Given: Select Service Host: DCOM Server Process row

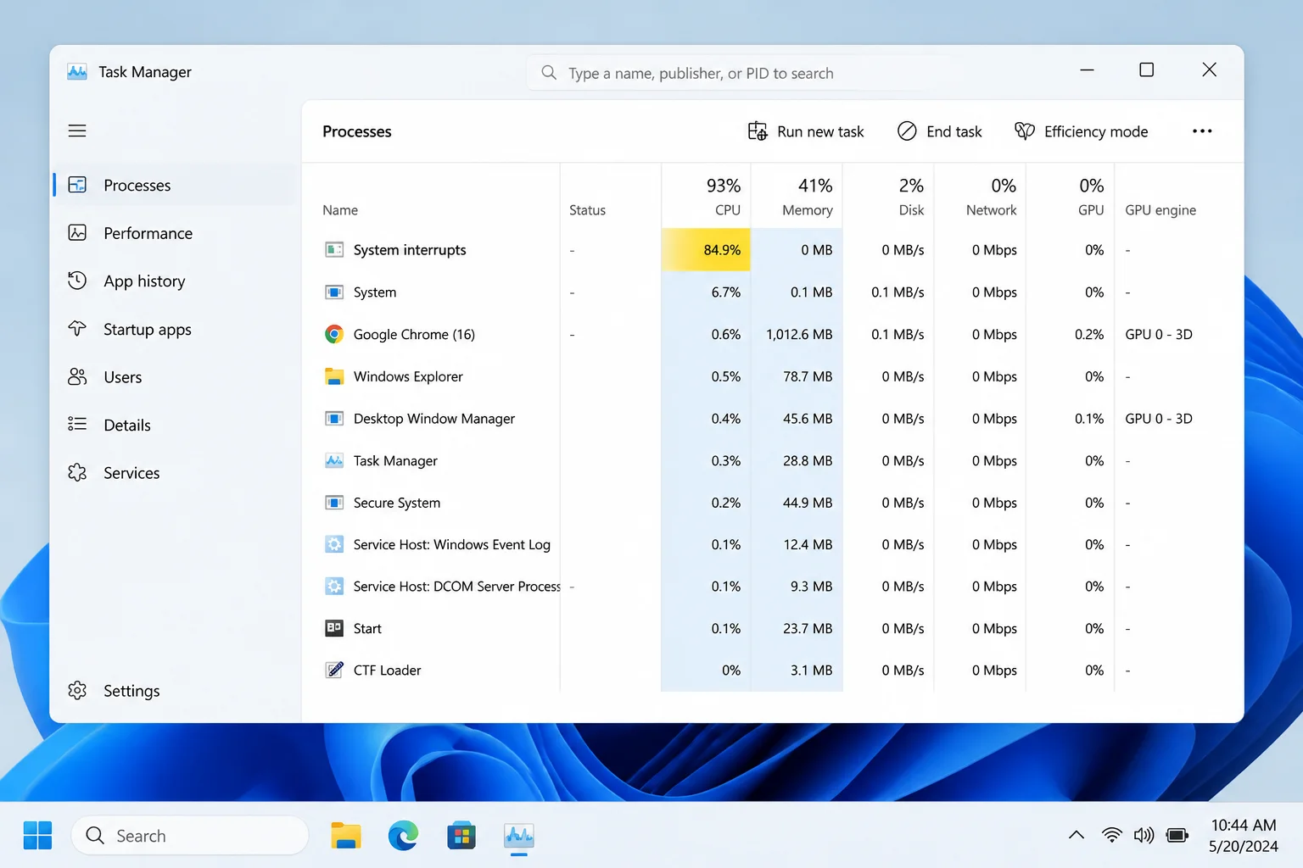Looking at the screenshot, I should 772,587.
